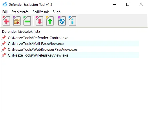The height and width of the screenshot is (114, 148).
Task: Click the green minus Remove icon
Action: pos(27,21)
